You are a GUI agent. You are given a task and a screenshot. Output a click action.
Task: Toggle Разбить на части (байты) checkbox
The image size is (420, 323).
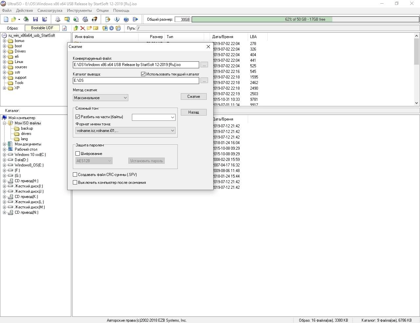click(x=78, y=117)
